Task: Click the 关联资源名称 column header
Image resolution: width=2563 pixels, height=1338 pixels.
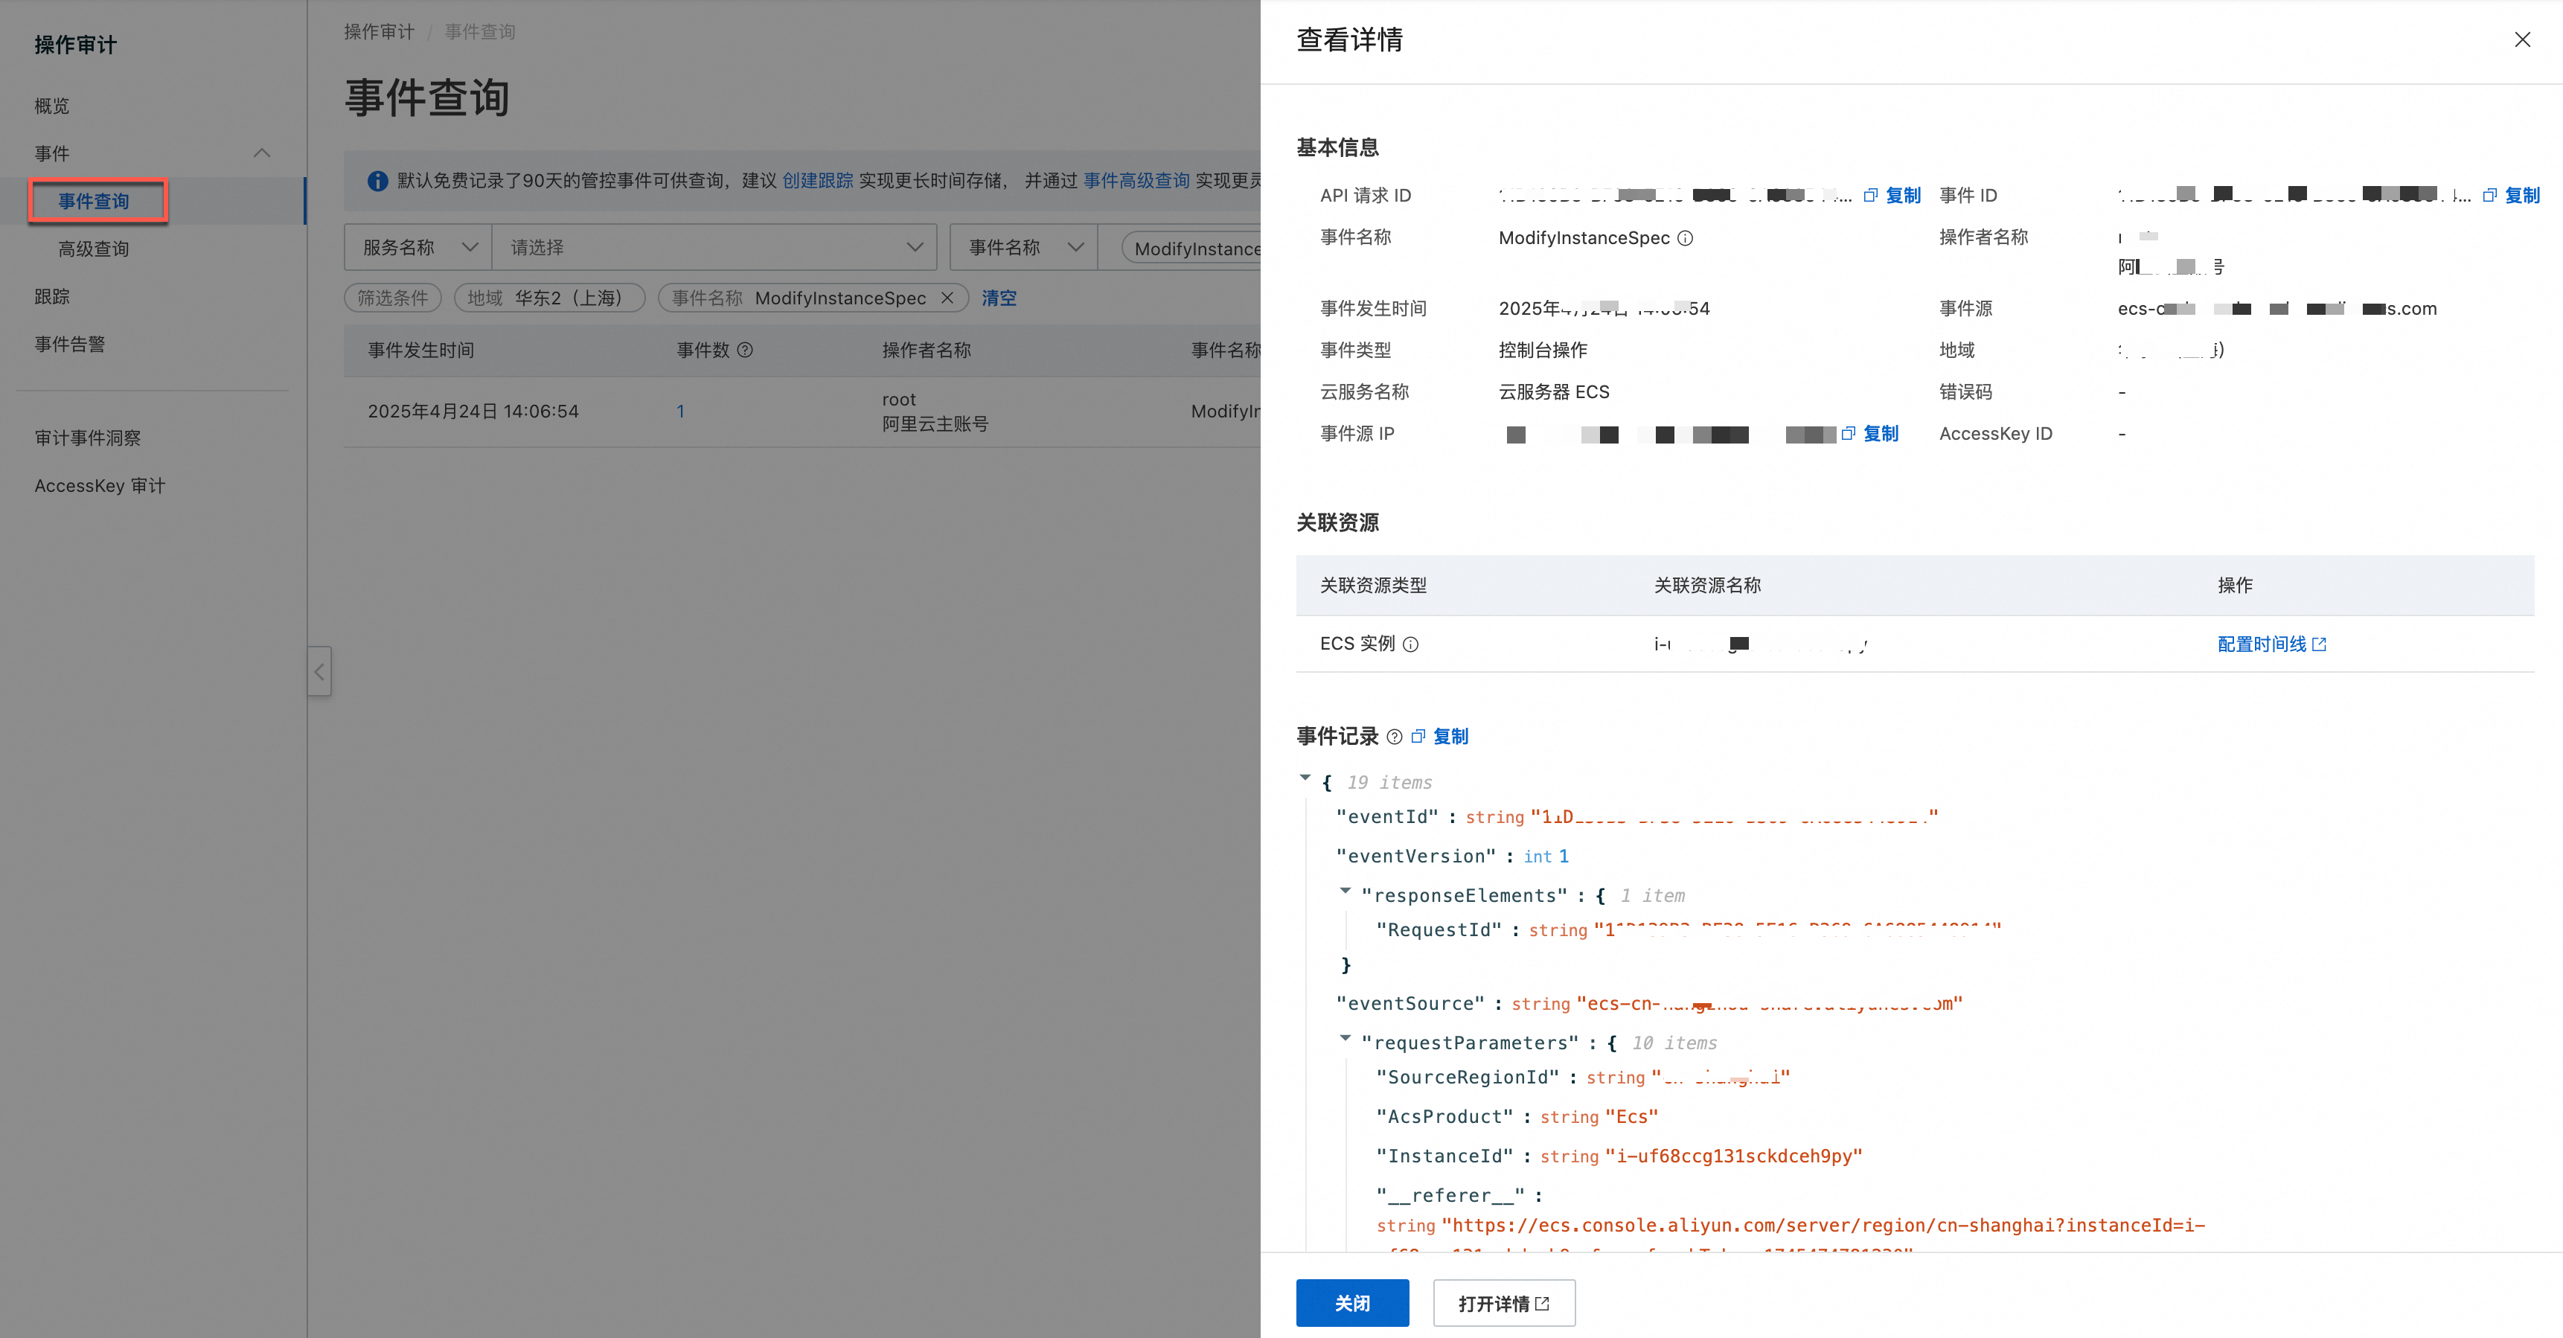Action: pos(1707,586)
